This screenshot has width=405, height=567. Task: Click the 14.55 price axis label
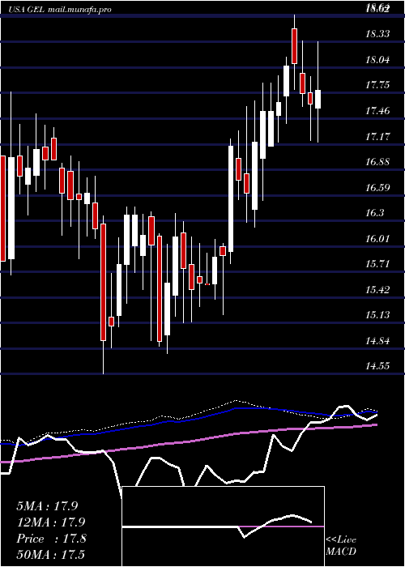pos(377,366)
